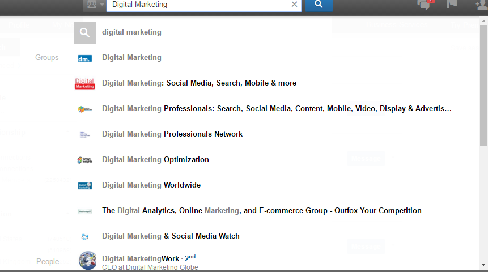Open 'Digital Marketing & Social Media Watch' group
Screen dimensions: 488x272
[171, 236]
